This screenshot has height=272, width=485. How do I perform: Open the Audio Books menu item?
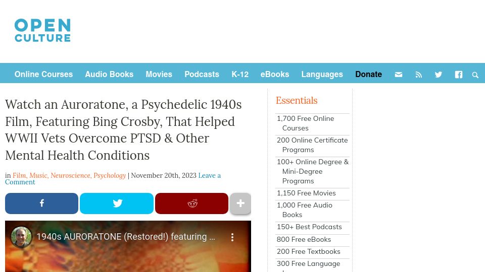(x=109, y=75)
